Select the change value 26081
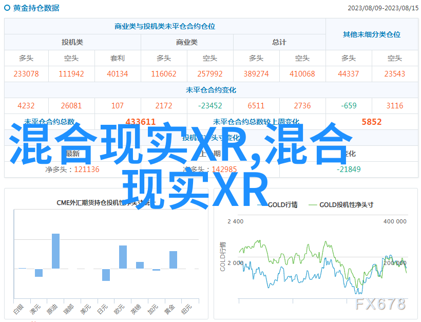The width and height of the screenshot is (421, 322). click(71, 106)
